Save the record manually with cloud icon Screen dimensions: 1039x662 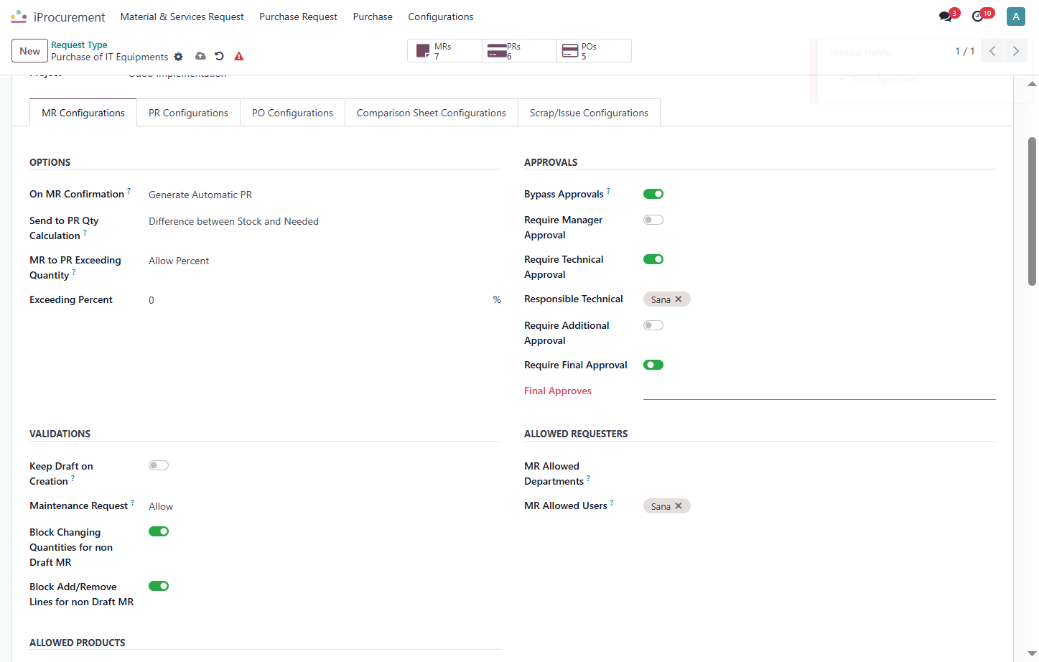pyautogui.click(x=200, y=56)
